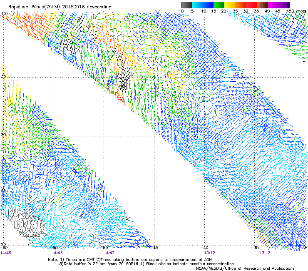Click the latitude label 35

click(3, 76)
